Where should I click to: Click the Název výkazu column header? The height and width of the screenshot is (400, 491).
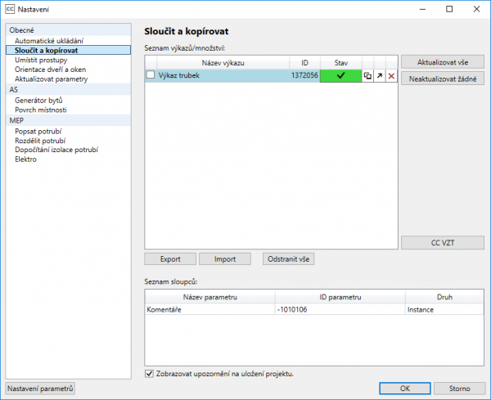[x=223, y=63]
